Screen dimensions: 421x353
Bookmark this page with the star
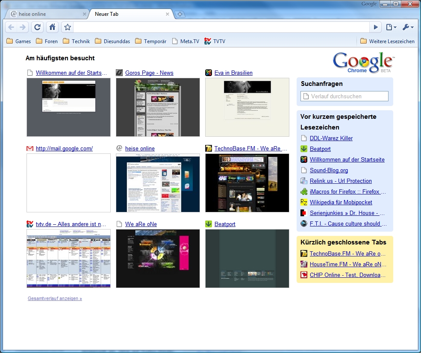pyautogui.click(x=68, y=27)
